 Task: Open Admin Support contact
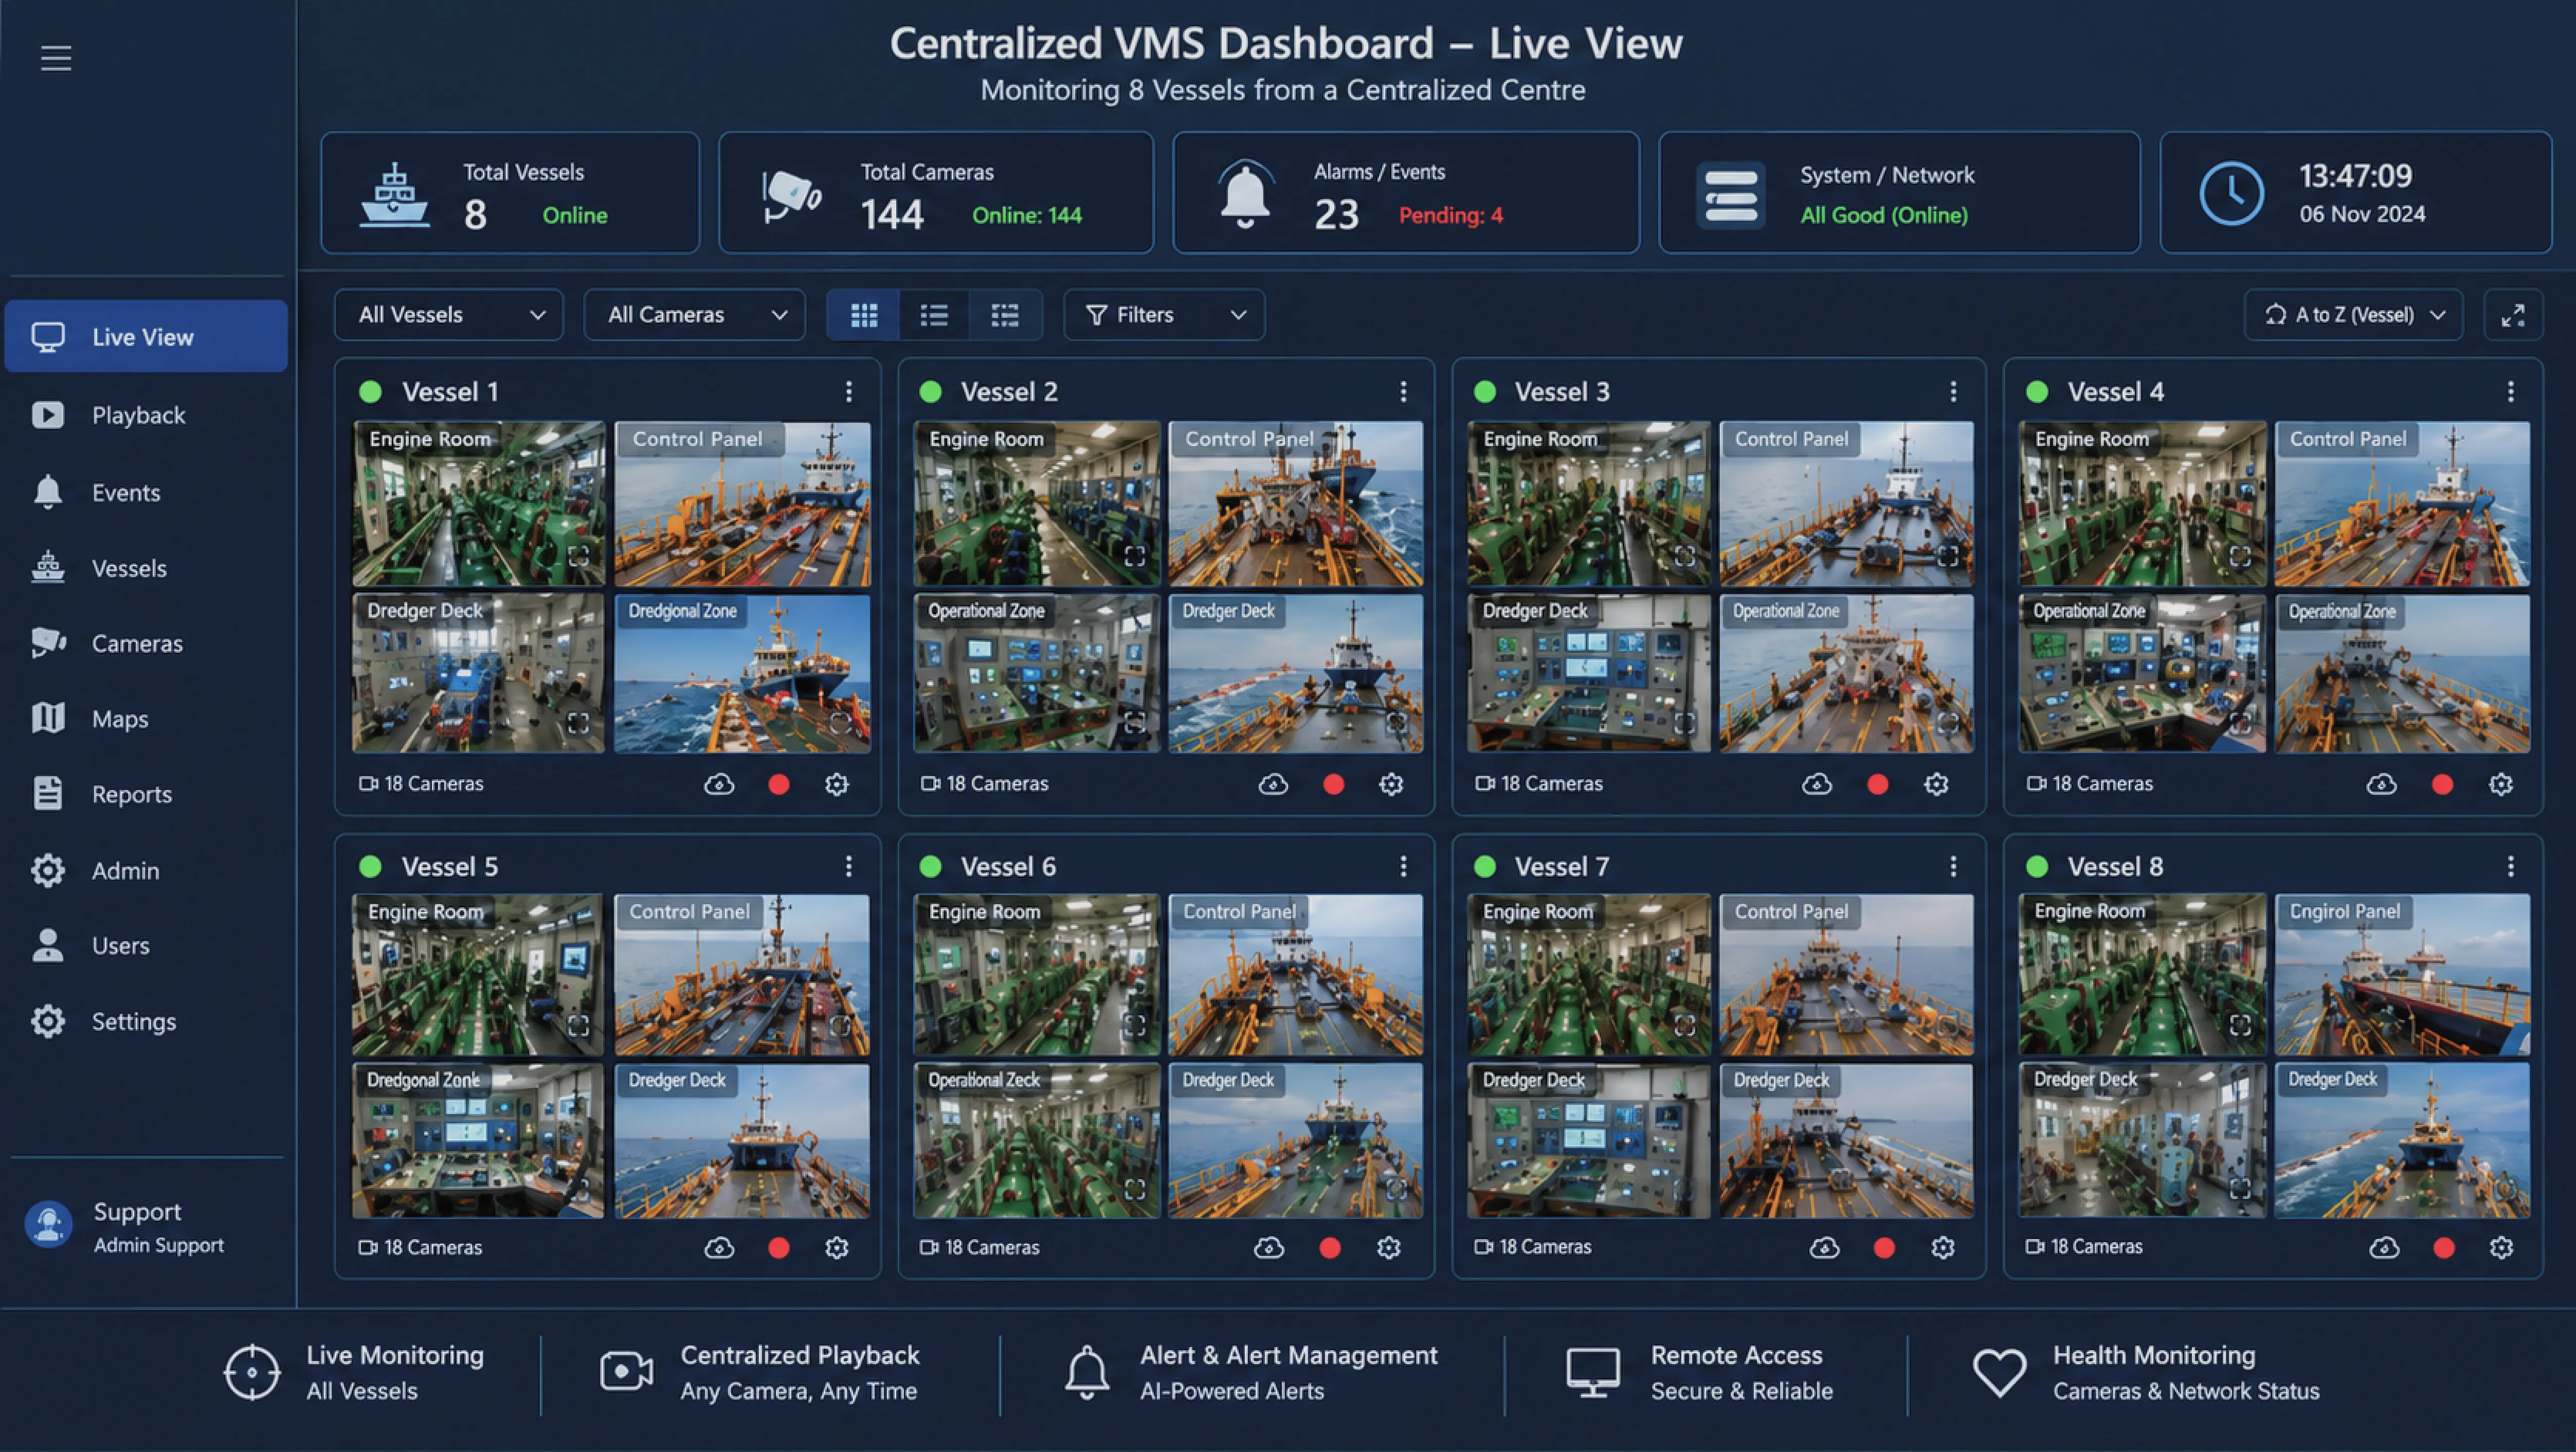[x=126, y=1227]
